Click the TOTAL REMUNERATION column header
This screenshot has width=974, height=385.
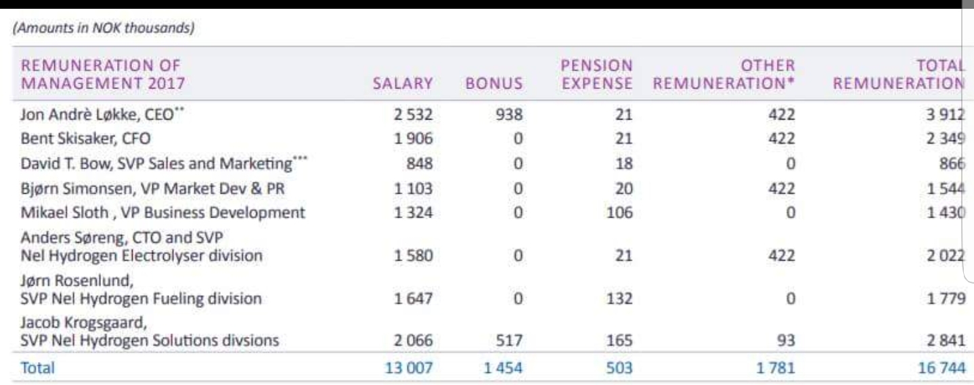coord(898,76)
